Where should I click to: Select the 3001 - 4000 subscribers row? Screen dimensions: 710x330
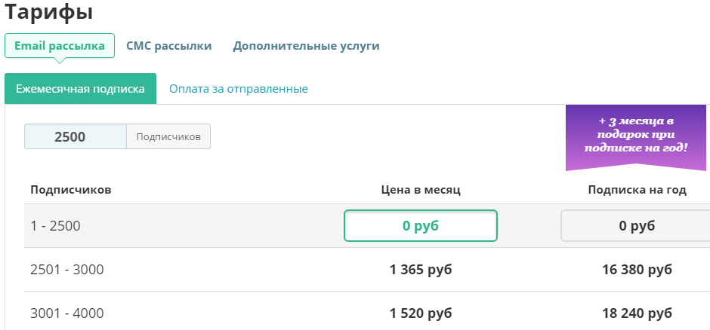[67, 313]
